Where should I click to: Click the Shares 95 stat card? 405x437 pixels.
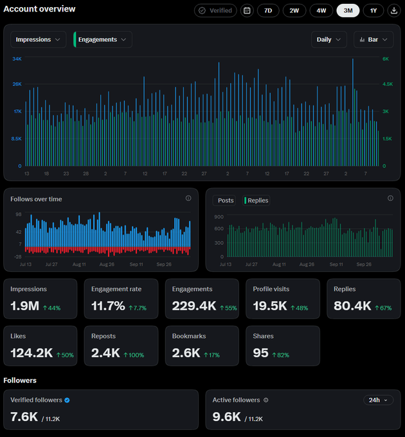(283, 346)
